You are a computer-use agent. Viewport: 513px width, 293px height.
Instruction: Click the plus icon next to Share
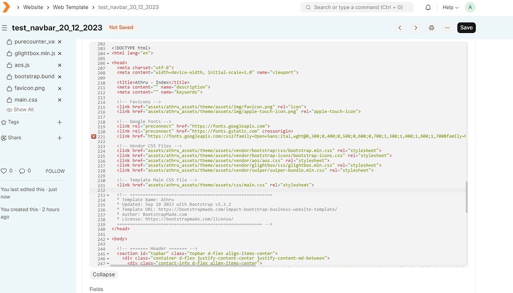[60, 137]
